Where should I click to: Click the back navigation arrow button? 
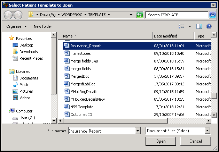(x=8, y=15)
